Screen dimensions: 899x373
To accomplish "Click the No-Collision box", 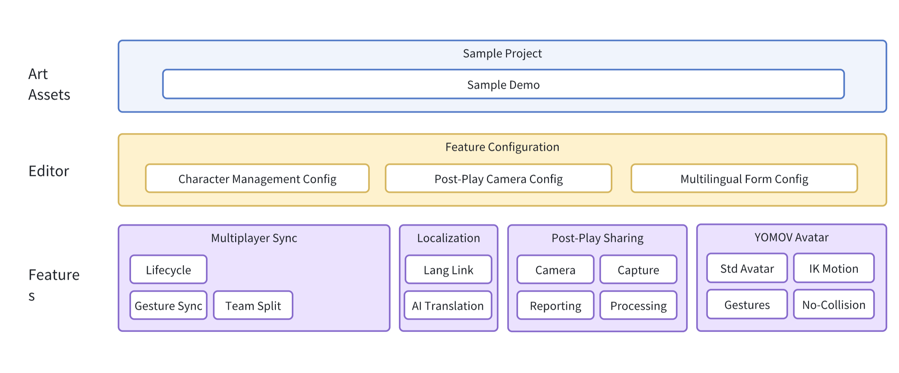I will click(834, 304).
